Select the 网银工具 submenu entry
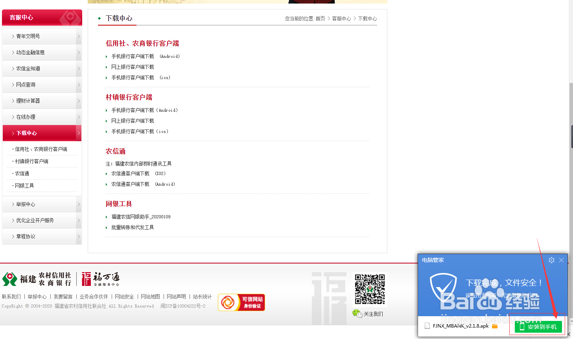The image size is (573, 339). tap(24, 186)
